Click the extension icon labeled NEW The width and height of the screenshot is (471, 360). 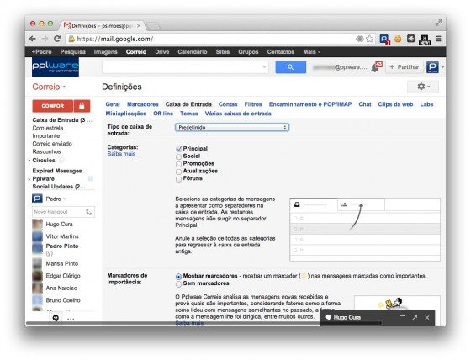coord(425,40)
